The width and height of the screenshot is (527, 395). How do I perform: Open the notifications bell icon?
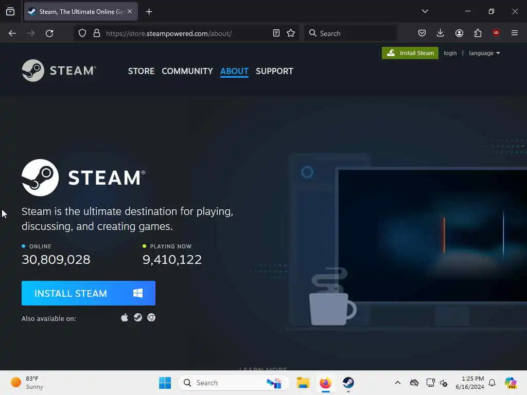point(492,383)
